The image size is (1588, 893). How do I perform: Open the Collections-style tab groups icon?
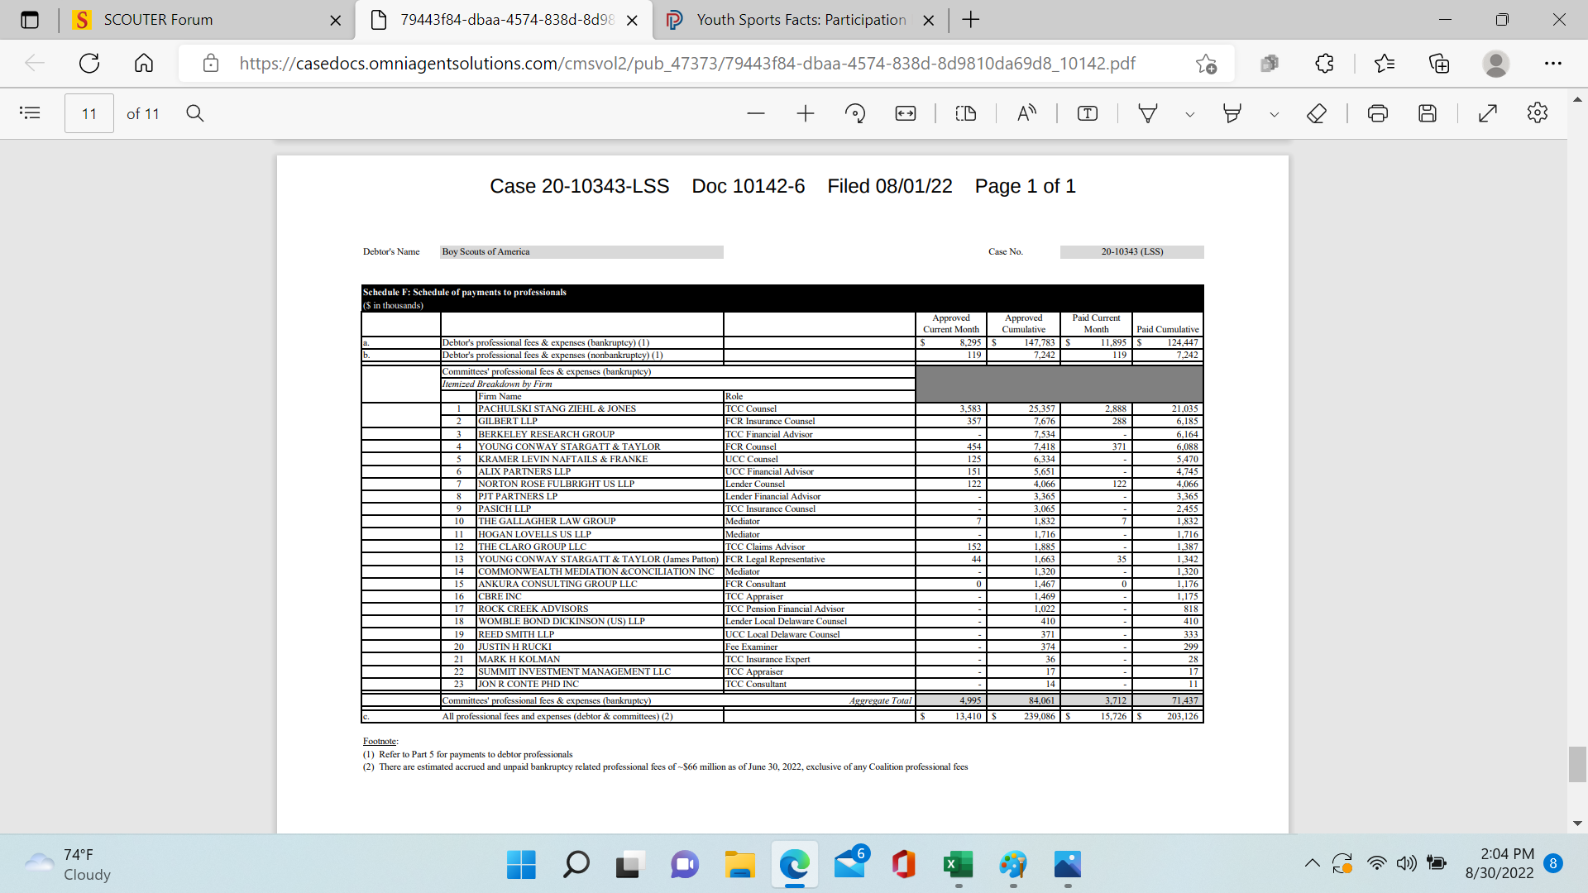tap(1270, 64)
